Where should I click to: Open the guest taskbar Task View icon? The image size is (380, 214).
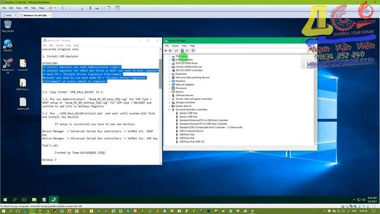(x=24, y=200)
